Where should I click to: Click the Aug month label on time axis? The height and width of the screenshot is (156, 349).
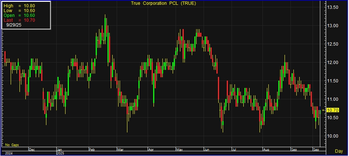click(266, 149)
